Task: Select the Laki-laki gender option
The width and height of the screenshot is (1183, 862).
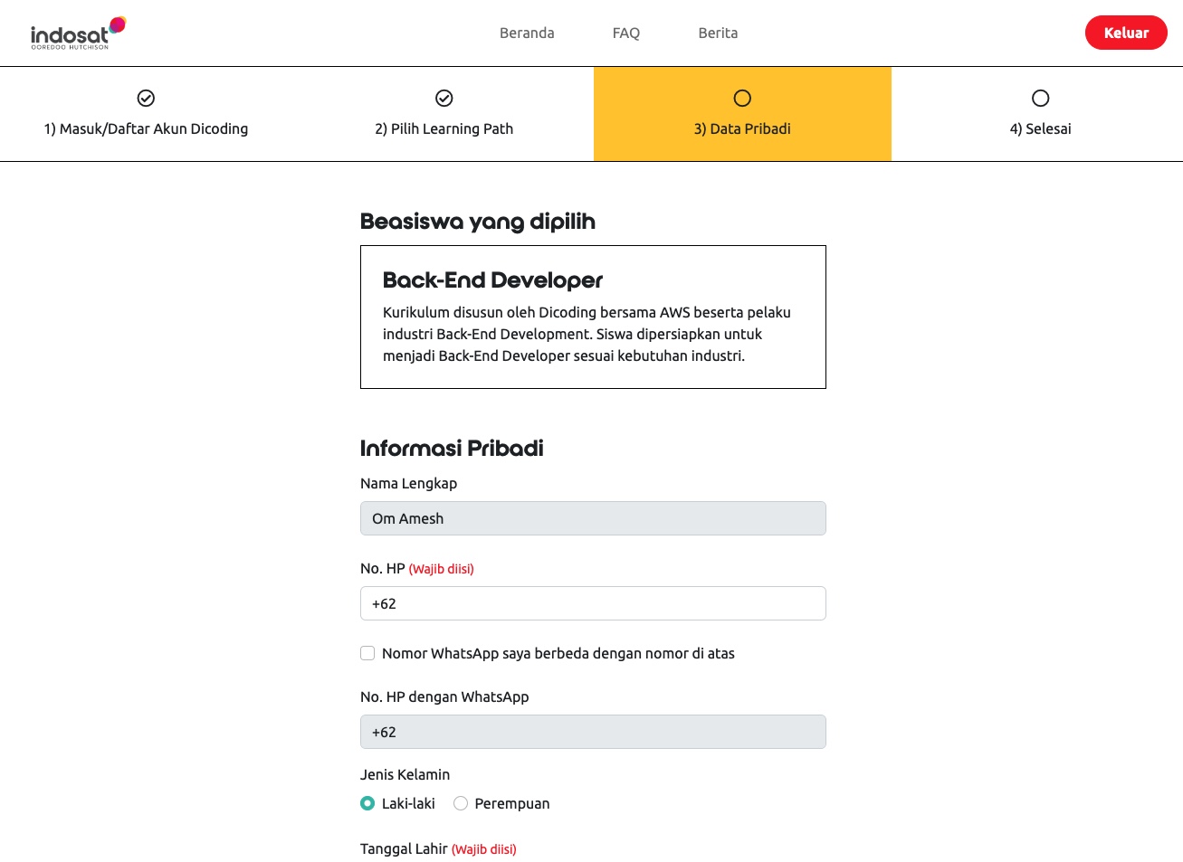Action: pos(367,803)
